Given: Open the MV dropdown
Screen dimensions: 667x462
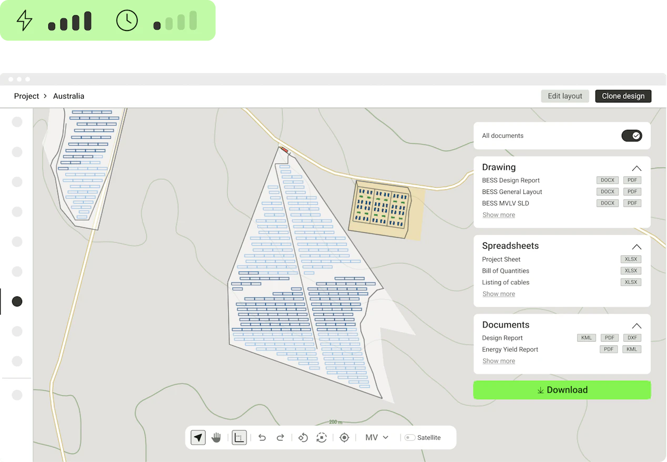Looking at the screenshot, I should 376,437.
